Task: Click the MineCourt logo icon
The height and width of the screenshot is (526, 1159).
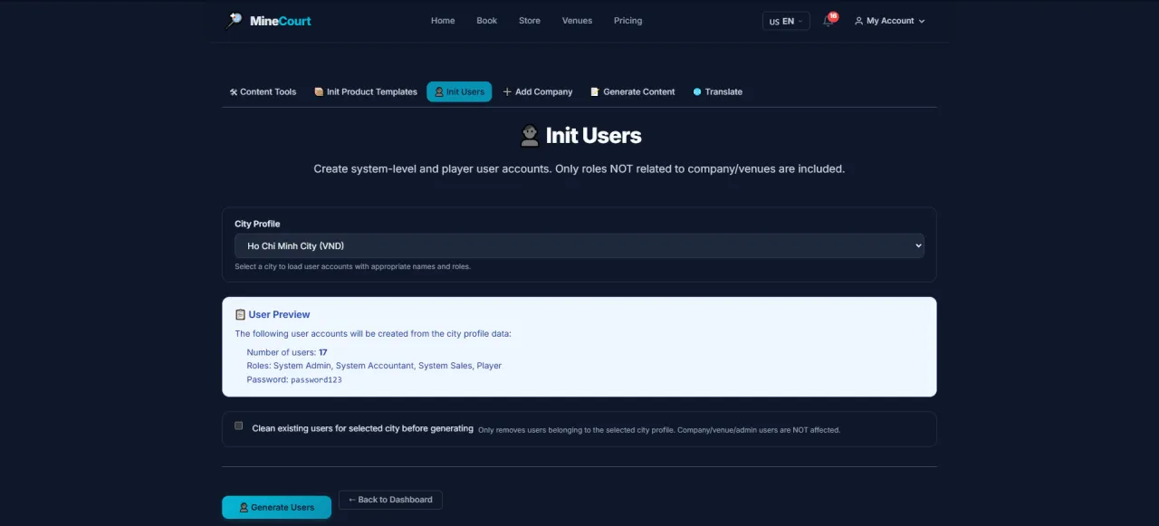Action: 235,20
